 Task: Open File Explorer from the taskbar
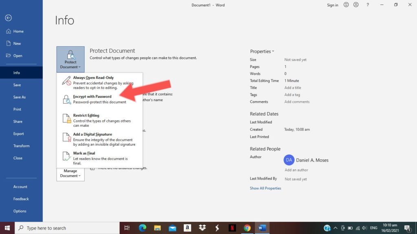(158, 228)
